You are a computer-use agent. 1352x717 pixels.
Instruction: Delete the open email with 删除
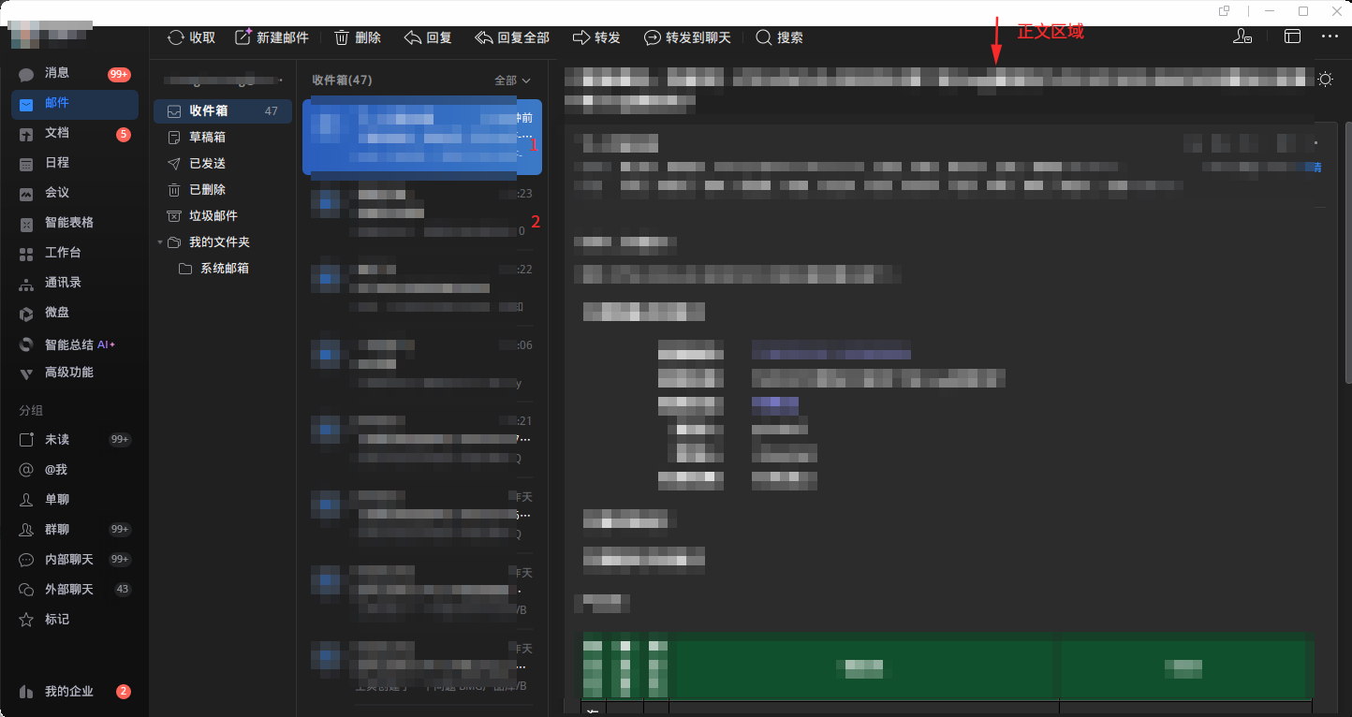point(357,37)
